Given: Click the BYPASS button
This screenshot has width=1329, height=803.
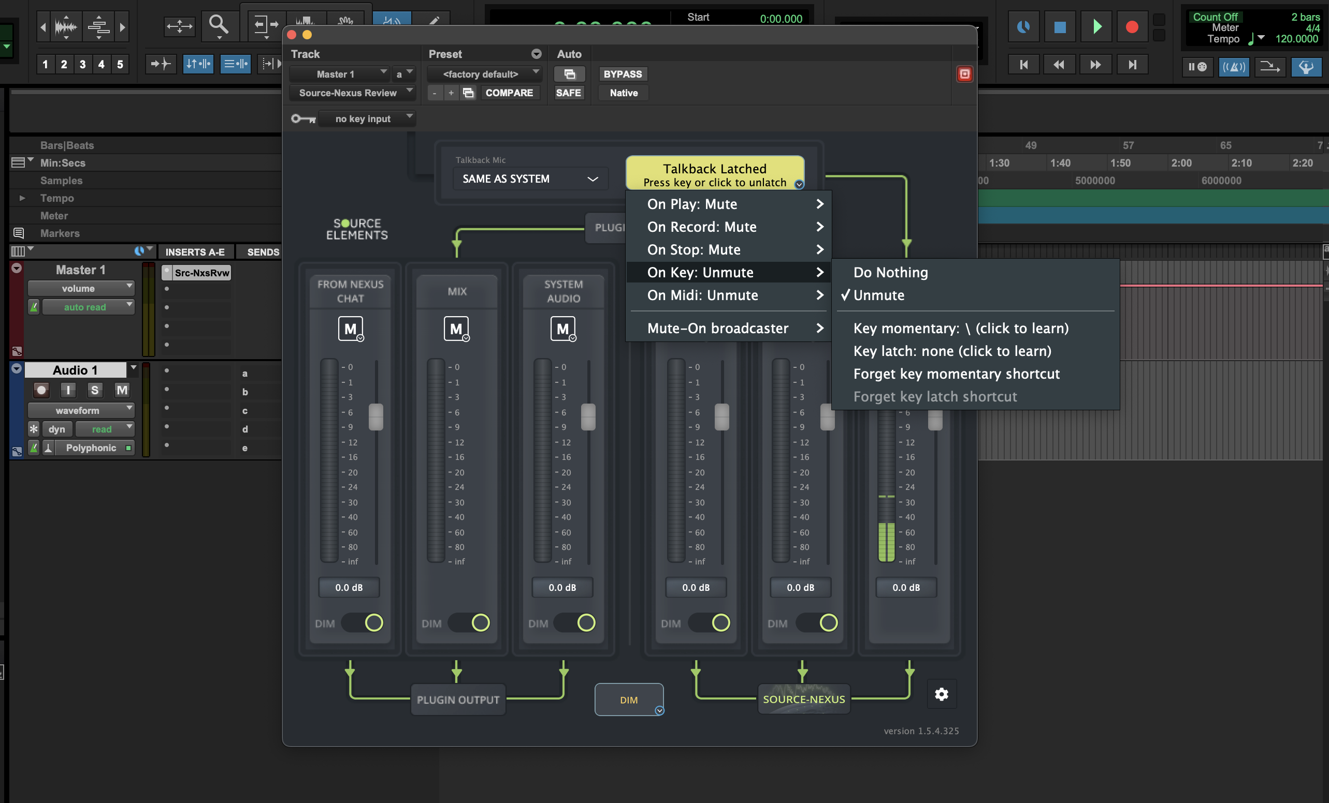Looking at the screenshot, I should (623, 74).
